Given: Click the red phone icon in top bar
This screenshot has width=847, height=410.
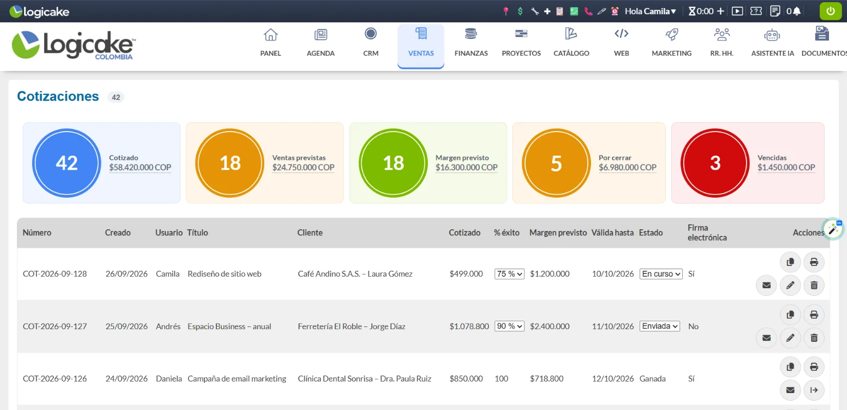Looking at the screenshot, I should (588, 11).
